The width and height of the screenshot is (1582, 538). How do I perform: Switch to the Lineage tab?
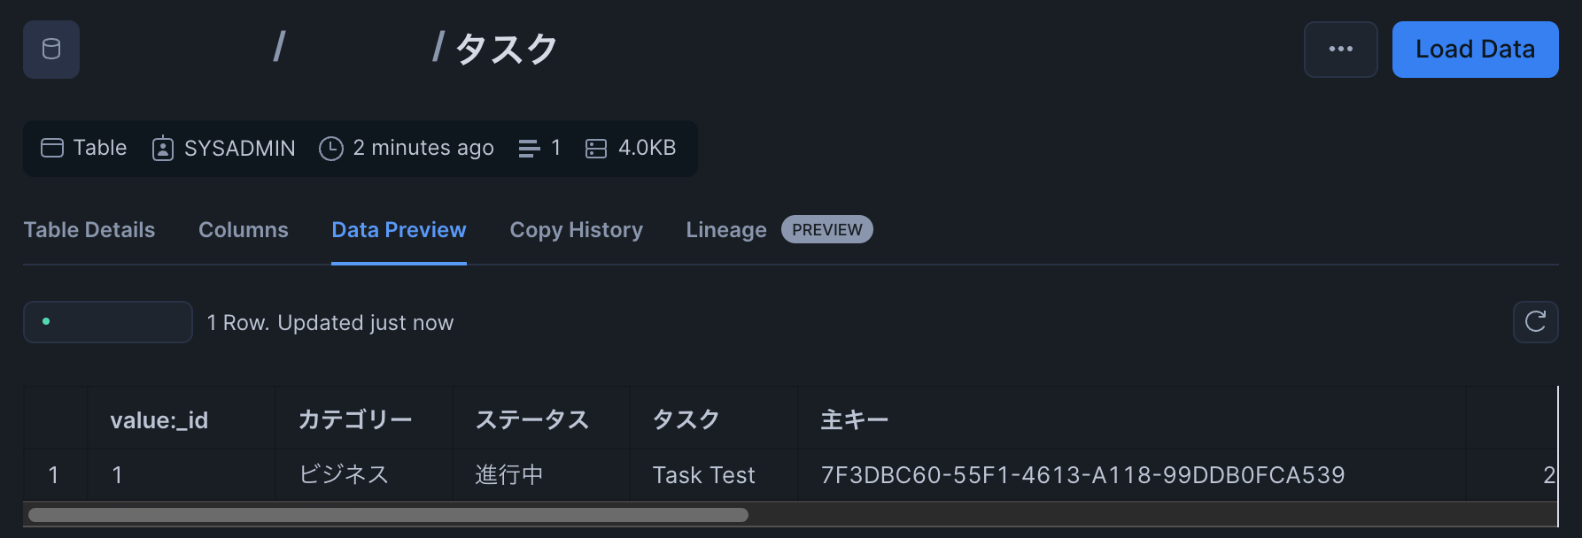[726, 230]
